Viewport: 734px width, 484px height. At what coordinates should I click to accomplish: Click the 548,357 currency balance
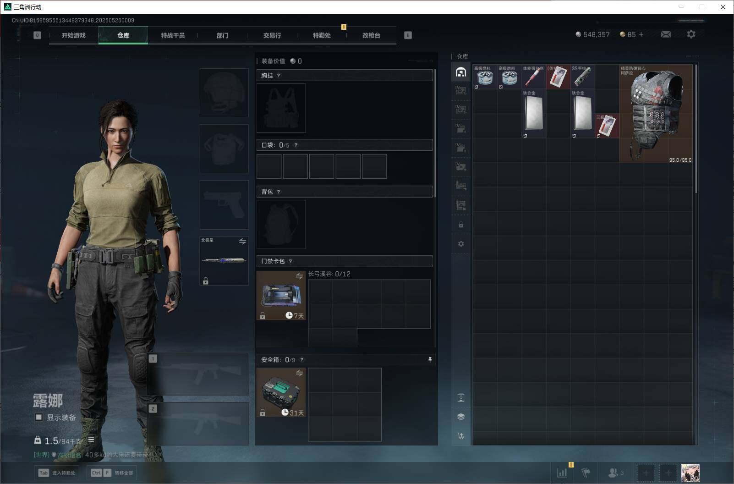point(593,34)
